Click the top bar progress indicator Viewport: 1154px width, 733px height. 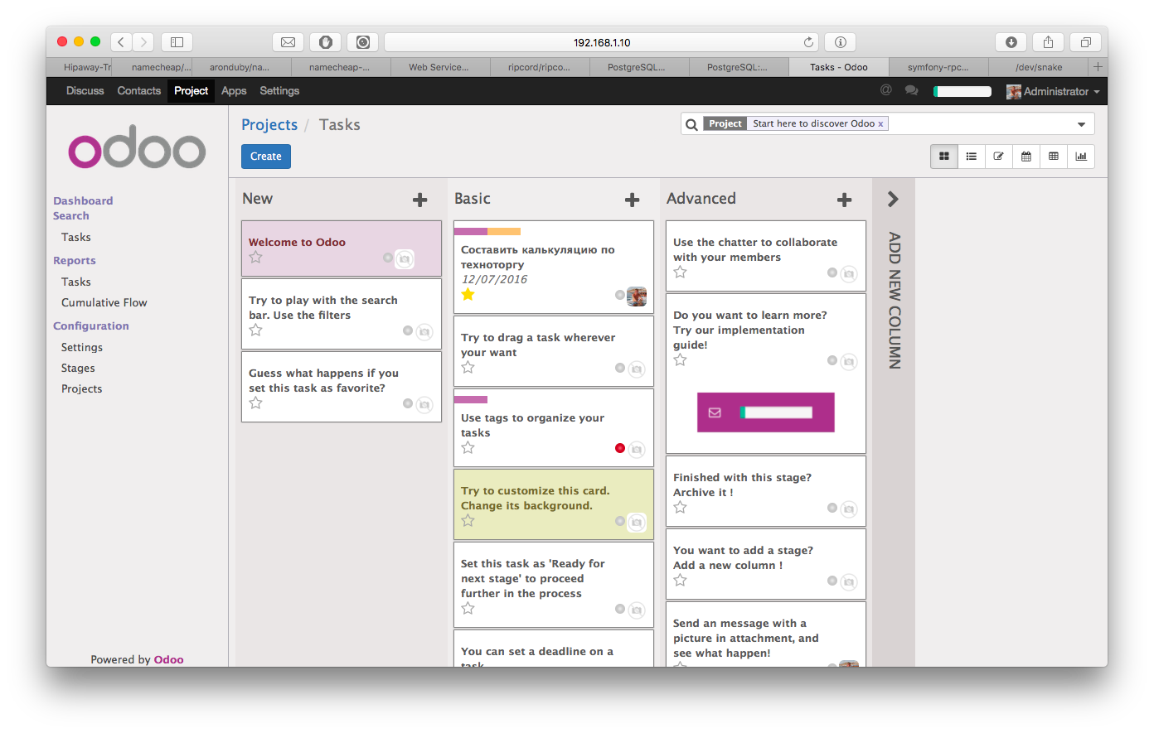pos(962,92)
